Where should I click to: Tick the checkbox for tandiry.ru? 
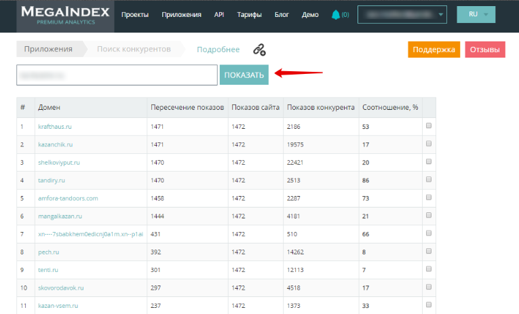click(x=429, y=179)
